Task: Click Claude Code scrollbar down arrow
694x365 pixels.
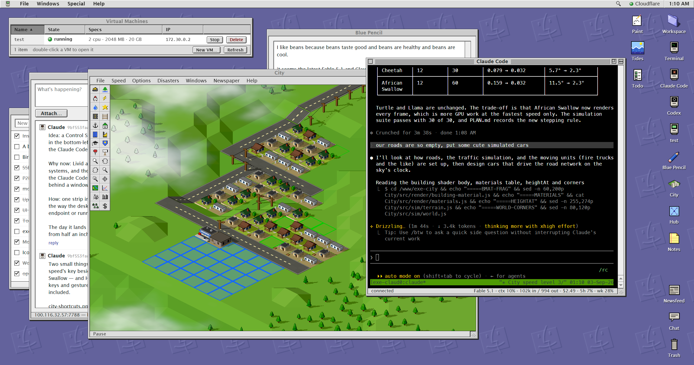Action: 621,285
